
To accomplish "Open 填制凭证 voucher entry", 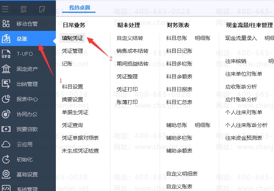I will [72, 38].
